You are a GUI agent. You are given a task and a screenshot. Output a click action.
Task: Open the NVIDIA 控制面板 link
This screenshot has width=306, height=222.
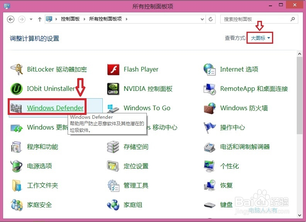click(x=148, y=89)
